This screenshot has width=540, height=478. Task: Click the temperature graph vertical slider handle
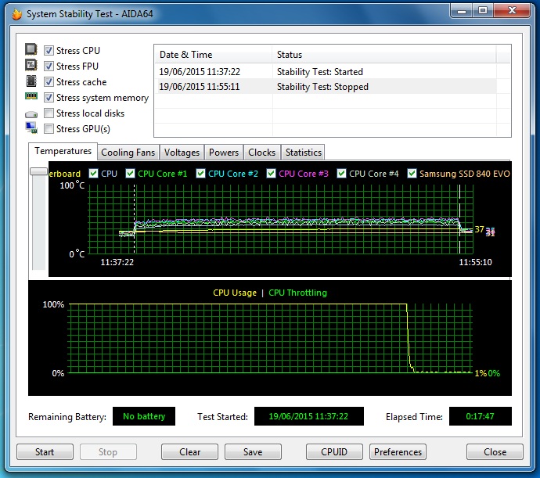[x=38, y=171]
